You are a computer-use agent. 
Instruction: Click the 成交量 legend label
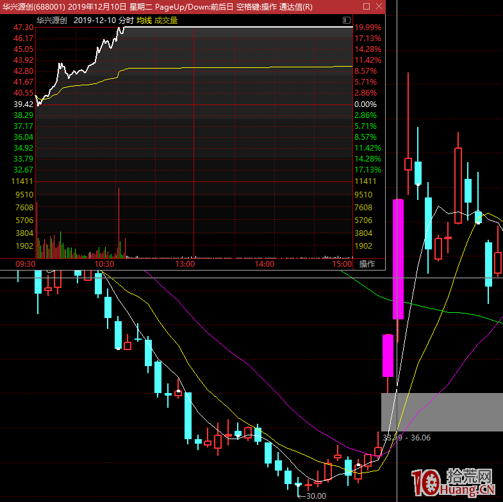(166, 21)
